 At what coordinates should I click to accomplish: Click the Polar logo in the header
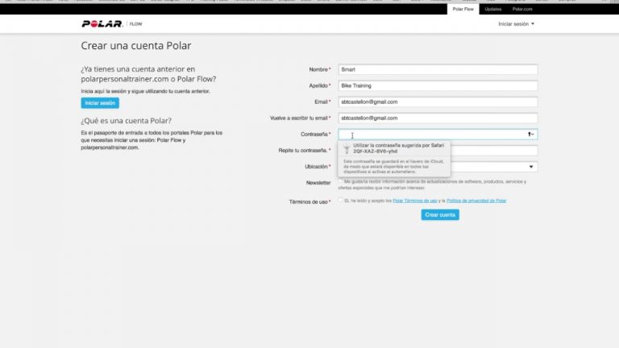102,24
